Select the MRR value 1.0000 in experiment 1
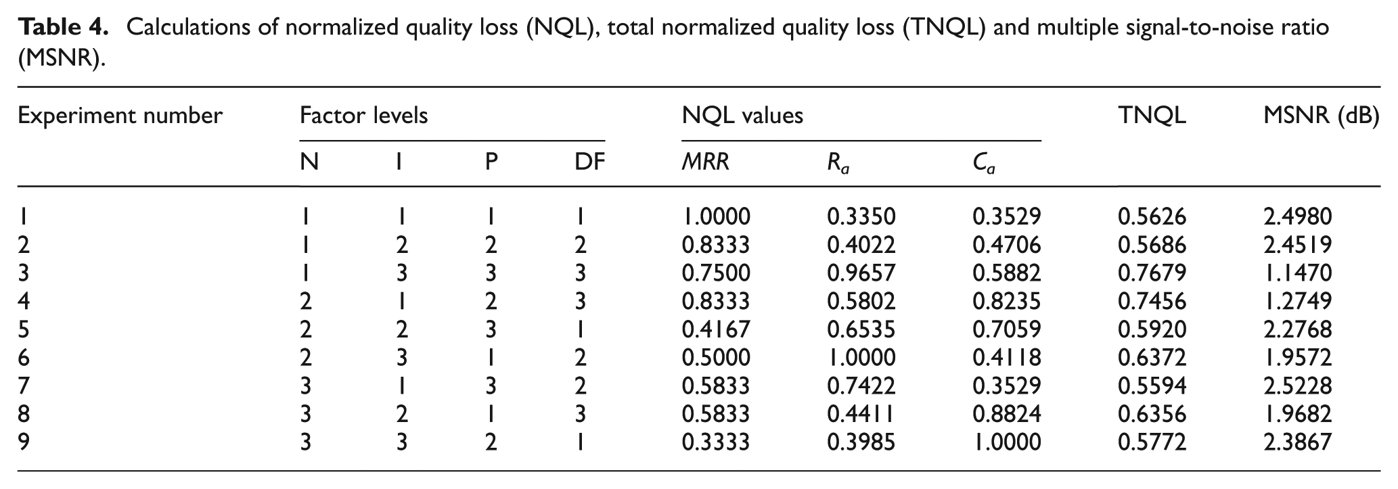Viewport: 1398px width, 489px height. [x=716, y=216]
